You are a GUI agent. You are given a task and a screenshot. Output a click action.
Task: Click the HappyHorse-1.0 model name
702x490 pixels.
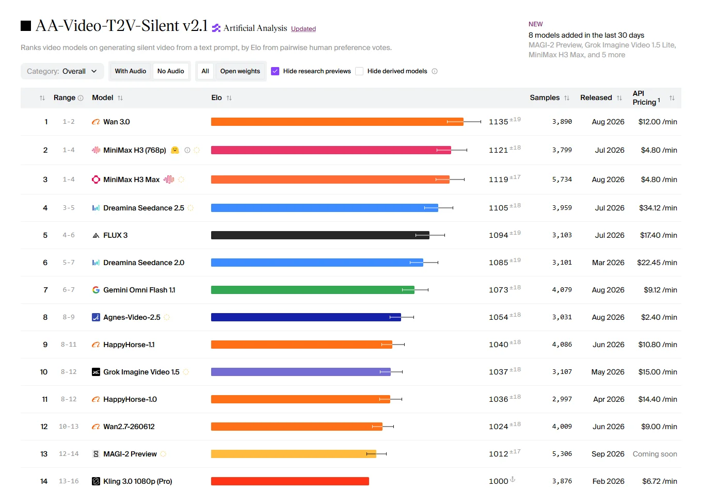pyautogui.click(x=130, y=399)
